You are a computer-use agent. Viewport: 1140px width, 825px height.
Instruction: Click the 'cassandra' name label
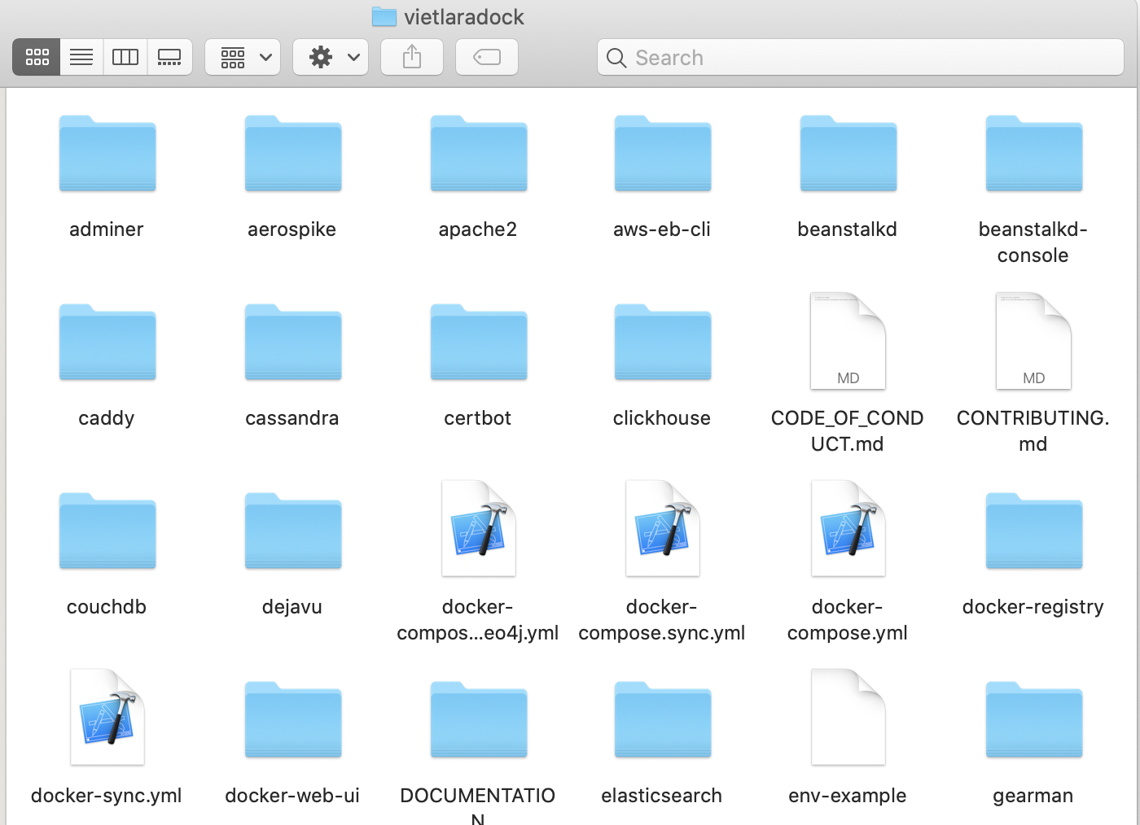292,418
